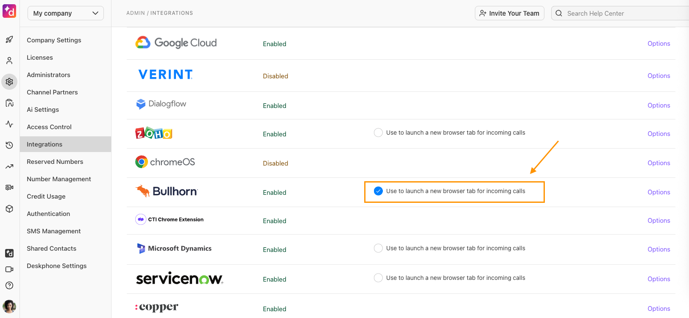Open Credit Usage menu item
Image resolution: width=689 pixels, height=318 pixels.
(x=65, y=196)
